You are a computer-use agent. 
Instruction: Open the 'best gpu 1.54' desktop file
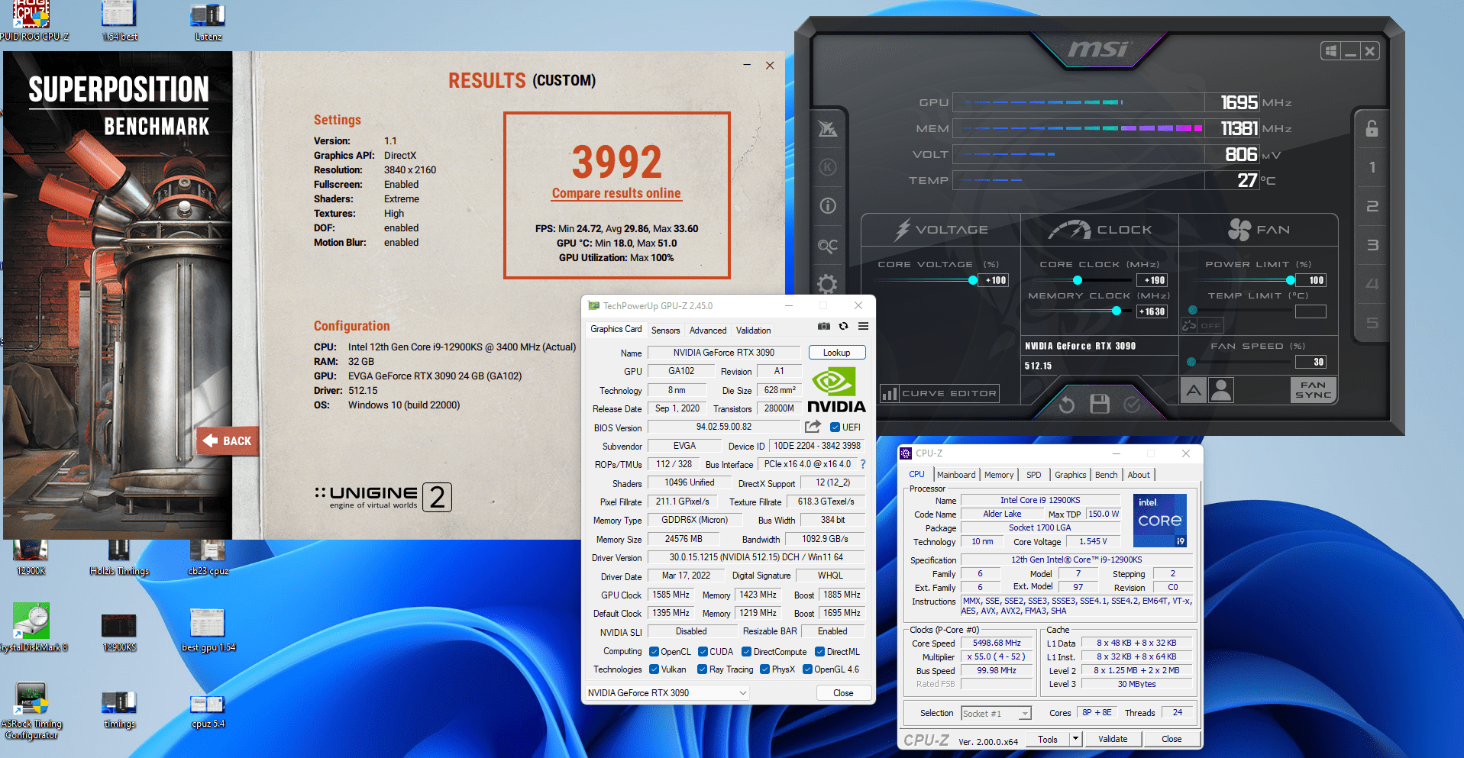pos(208,631)
